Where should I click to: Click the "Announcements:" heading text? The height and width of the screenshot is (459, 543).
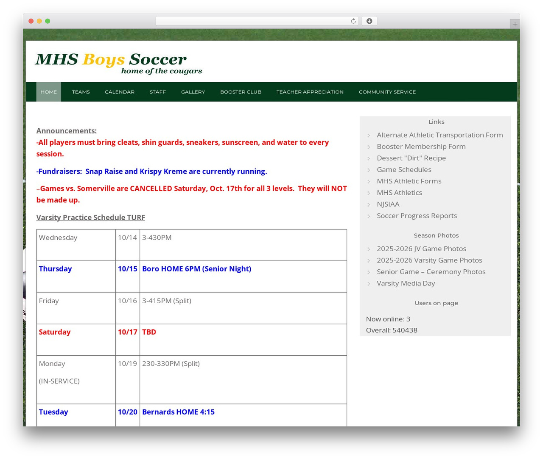tap(67, 131)
